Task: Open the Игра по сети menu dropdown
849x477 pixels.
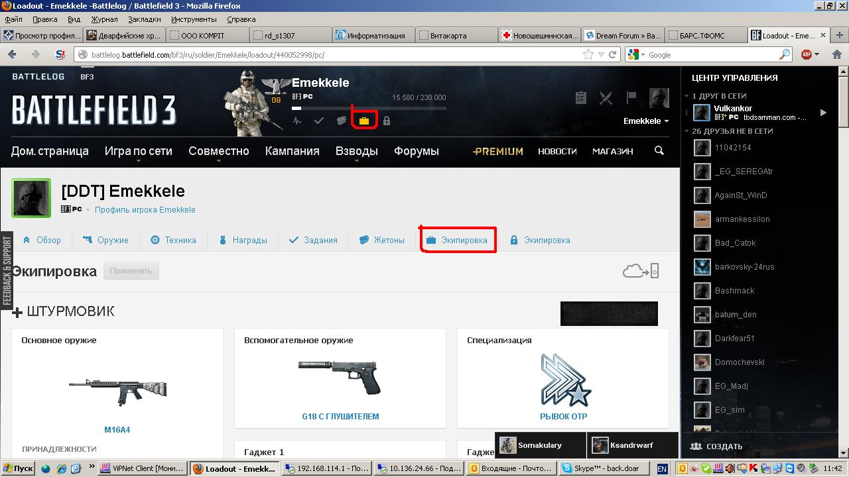Action: pyautogui.click(x=138, y=151)
